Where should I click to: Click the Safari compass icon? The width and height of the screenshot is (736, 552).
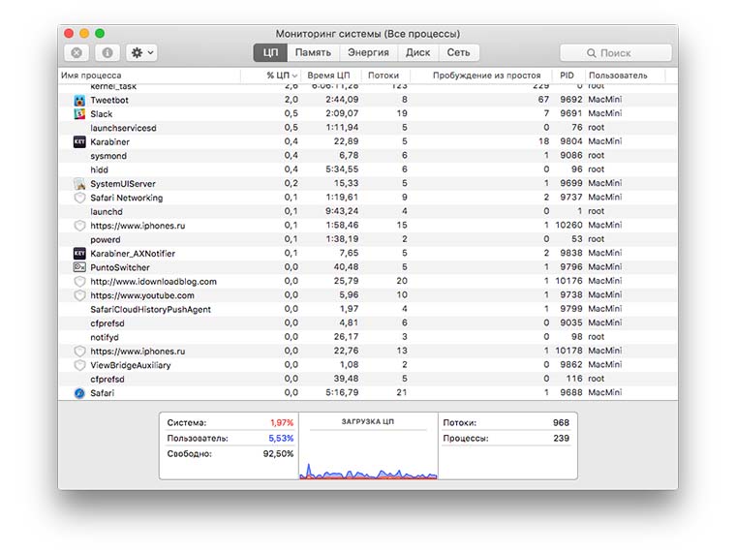click(x=79, y=393)
